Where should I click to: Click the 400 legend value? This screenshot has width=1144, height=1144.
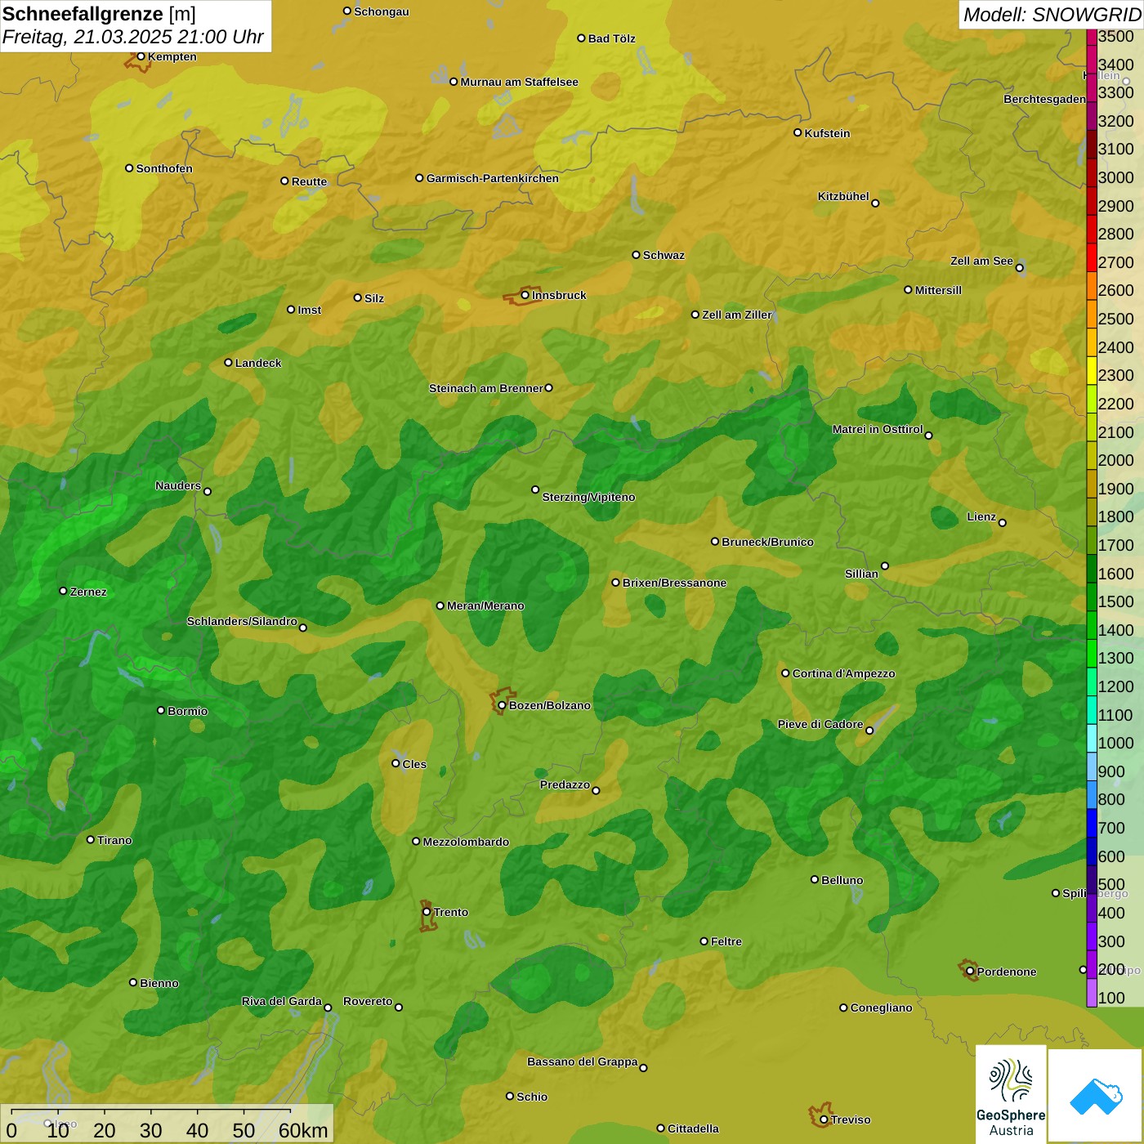[x=1111, y=913]
